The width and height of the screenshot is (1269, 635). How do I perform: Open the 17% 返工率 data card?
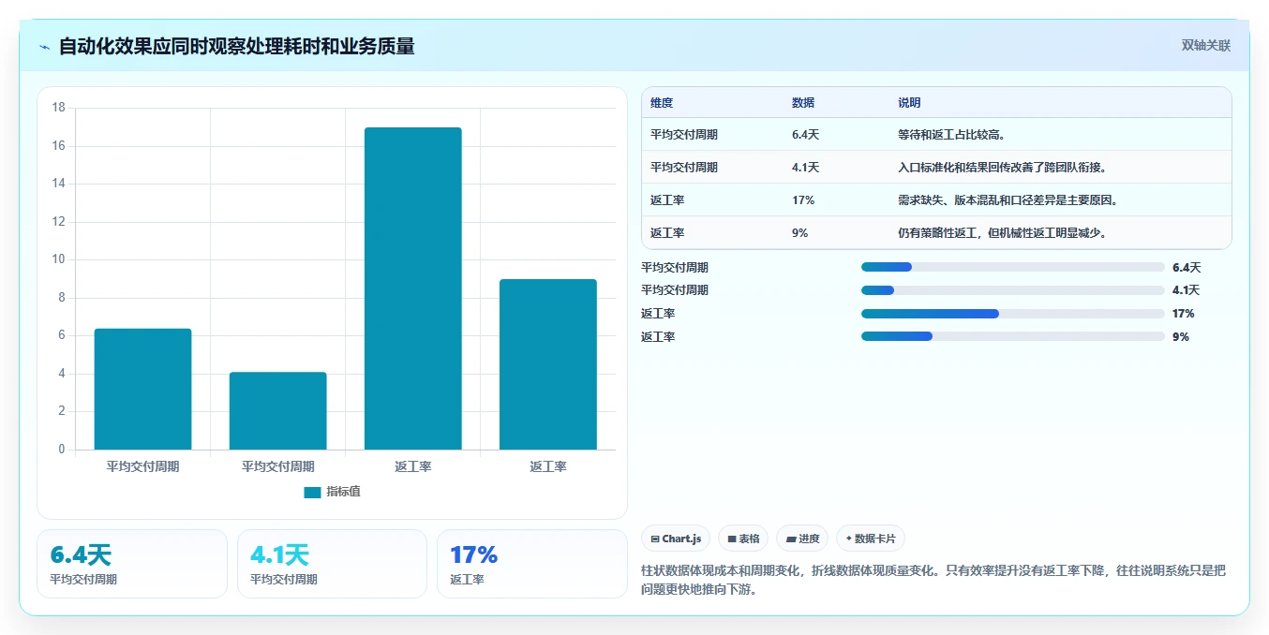(532, 564)
